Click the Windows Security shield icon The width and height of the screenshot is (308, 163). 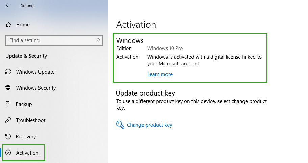pos(8,88)
